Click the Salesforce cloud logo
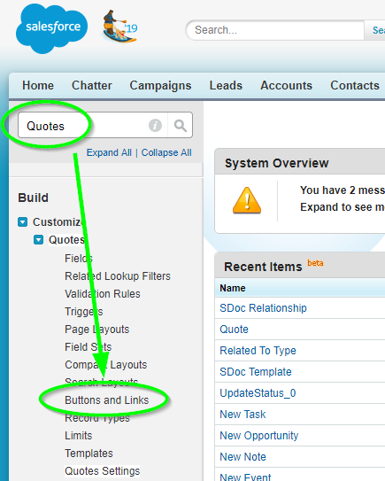The image size is (385, 481). (x=51, y=28)
